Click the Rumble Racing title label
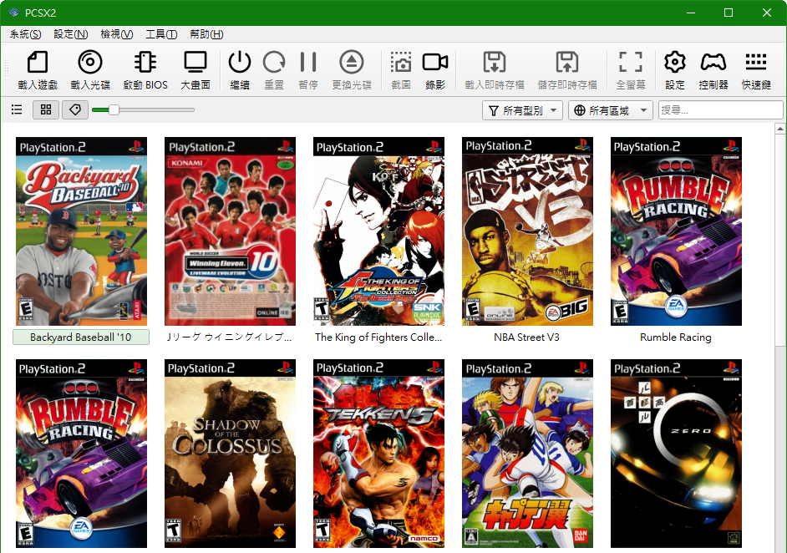Screen dimensions: 787x553 [676, 337]
